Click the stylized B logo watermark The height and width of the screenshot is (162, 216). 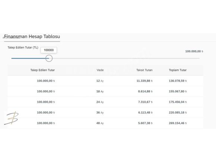11,118
